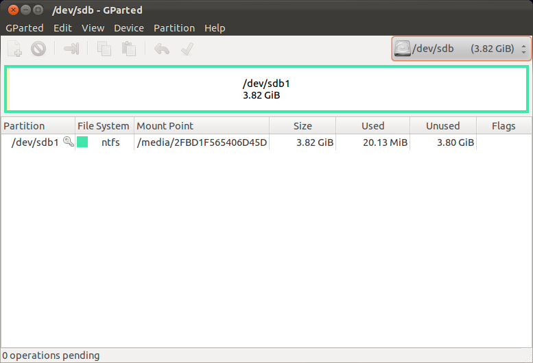Click the green ntfs color swatch
The image size is (533, 363).
[x=82, y=142]
